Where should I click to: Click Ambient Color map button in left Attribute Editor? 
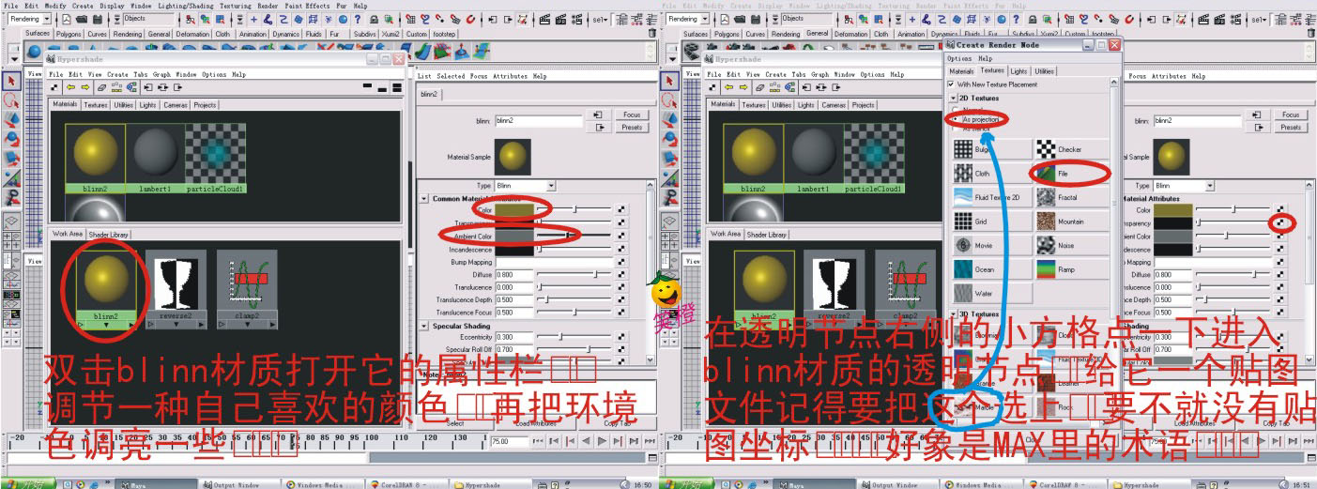click(620, 237)
